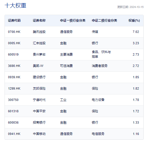Viewport: 149px width, 144px height.
Task: Click the 十大权重 heading
Action: coord(15,5)
